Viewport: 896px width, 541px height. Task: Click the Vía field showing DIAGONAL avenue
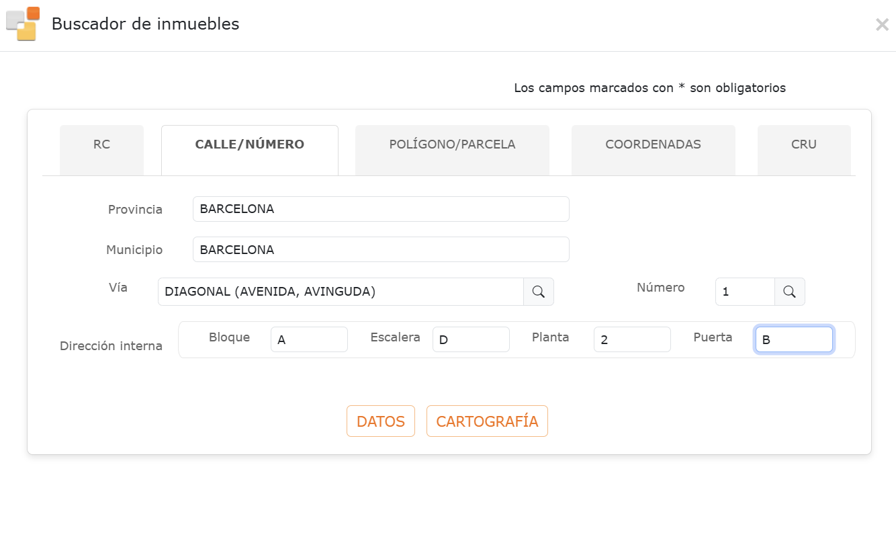340,292
